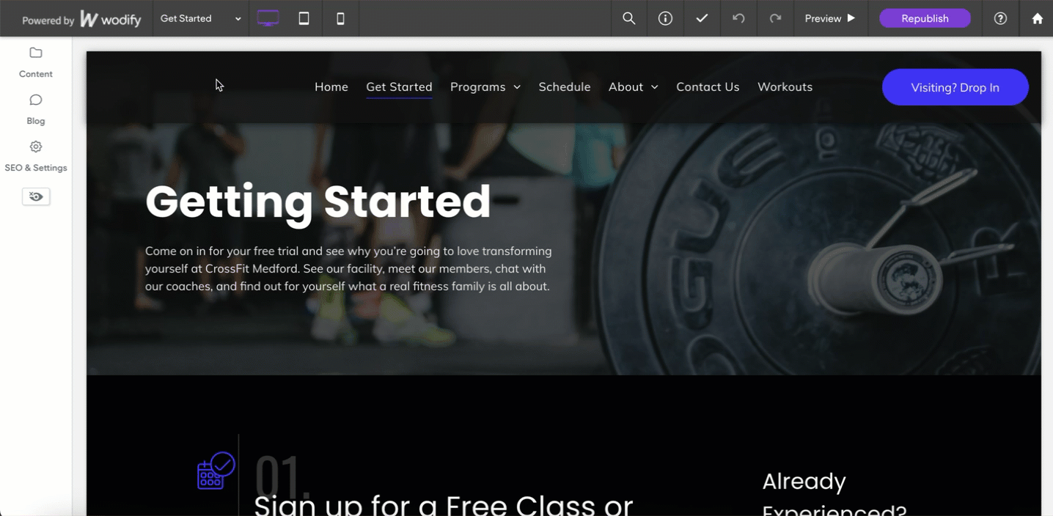The image size is (1053, 516).
Task: Open the page info icon
Action: pos(665,18)
